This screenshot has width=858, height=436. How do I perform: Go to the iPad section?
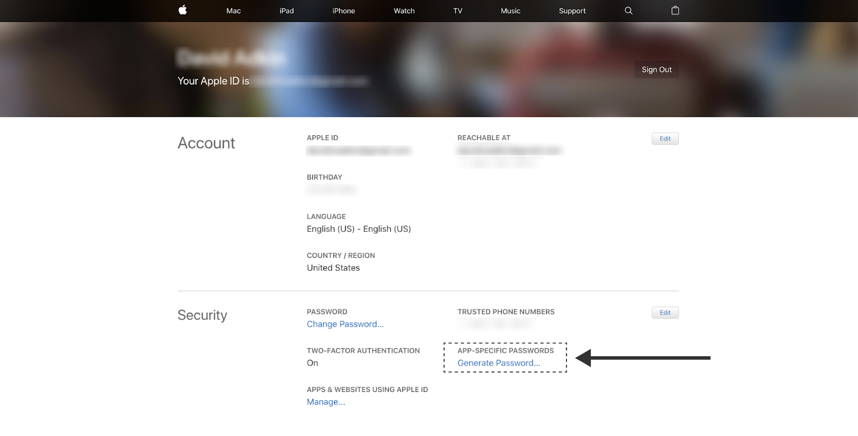286,11
